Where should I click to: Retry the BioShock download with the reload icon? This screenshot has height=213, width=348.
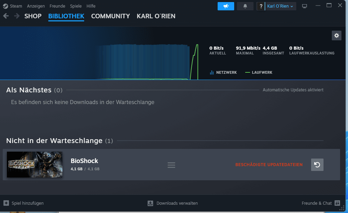pyautogui.click(x=317, y=165)
